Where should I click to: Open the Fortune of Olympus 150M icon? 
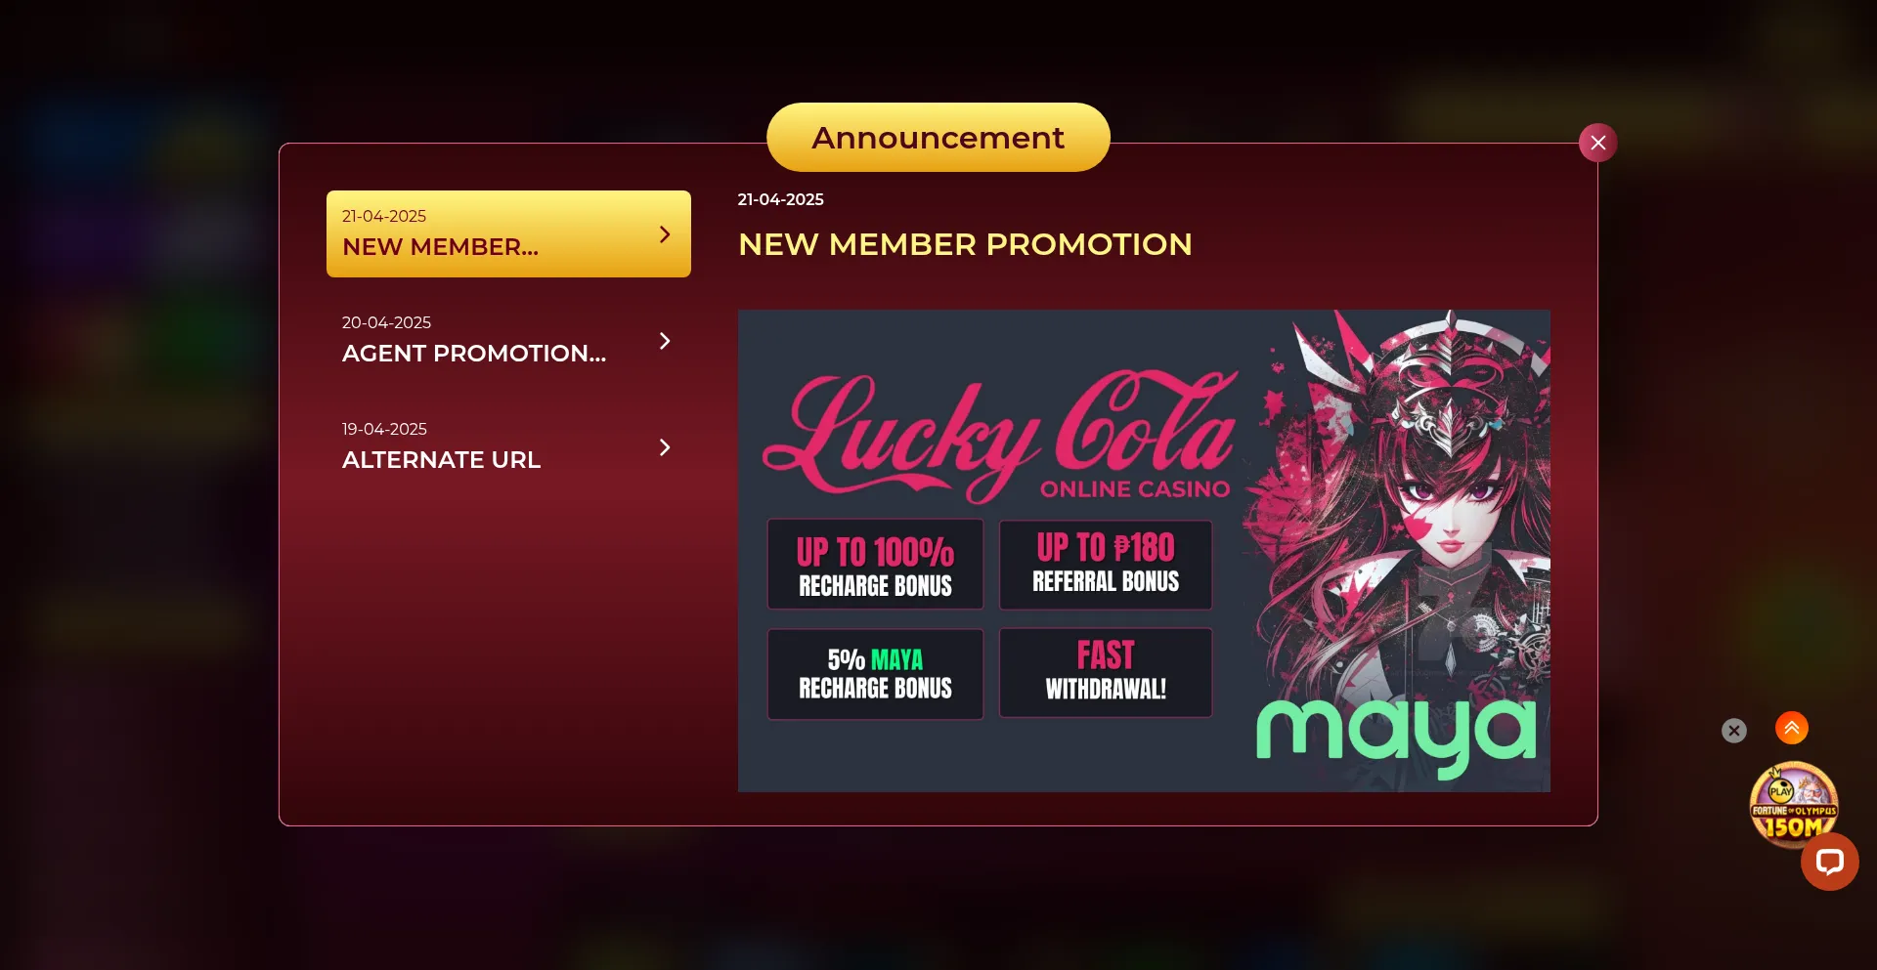pyautogui.click(x=1793, y=803)
